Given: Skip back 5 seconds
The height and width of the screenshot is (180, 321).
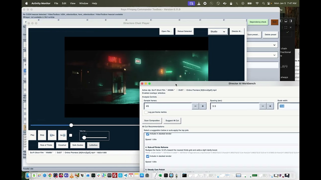Looking at the screenshot, I should click(52, 135).
